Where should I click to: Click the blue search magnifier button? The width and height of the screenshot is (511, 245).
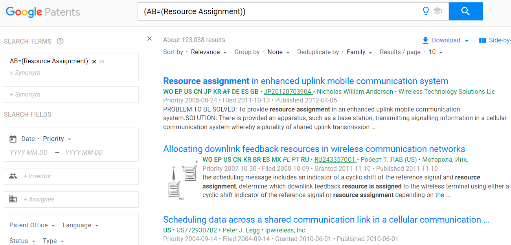[465, 11]
